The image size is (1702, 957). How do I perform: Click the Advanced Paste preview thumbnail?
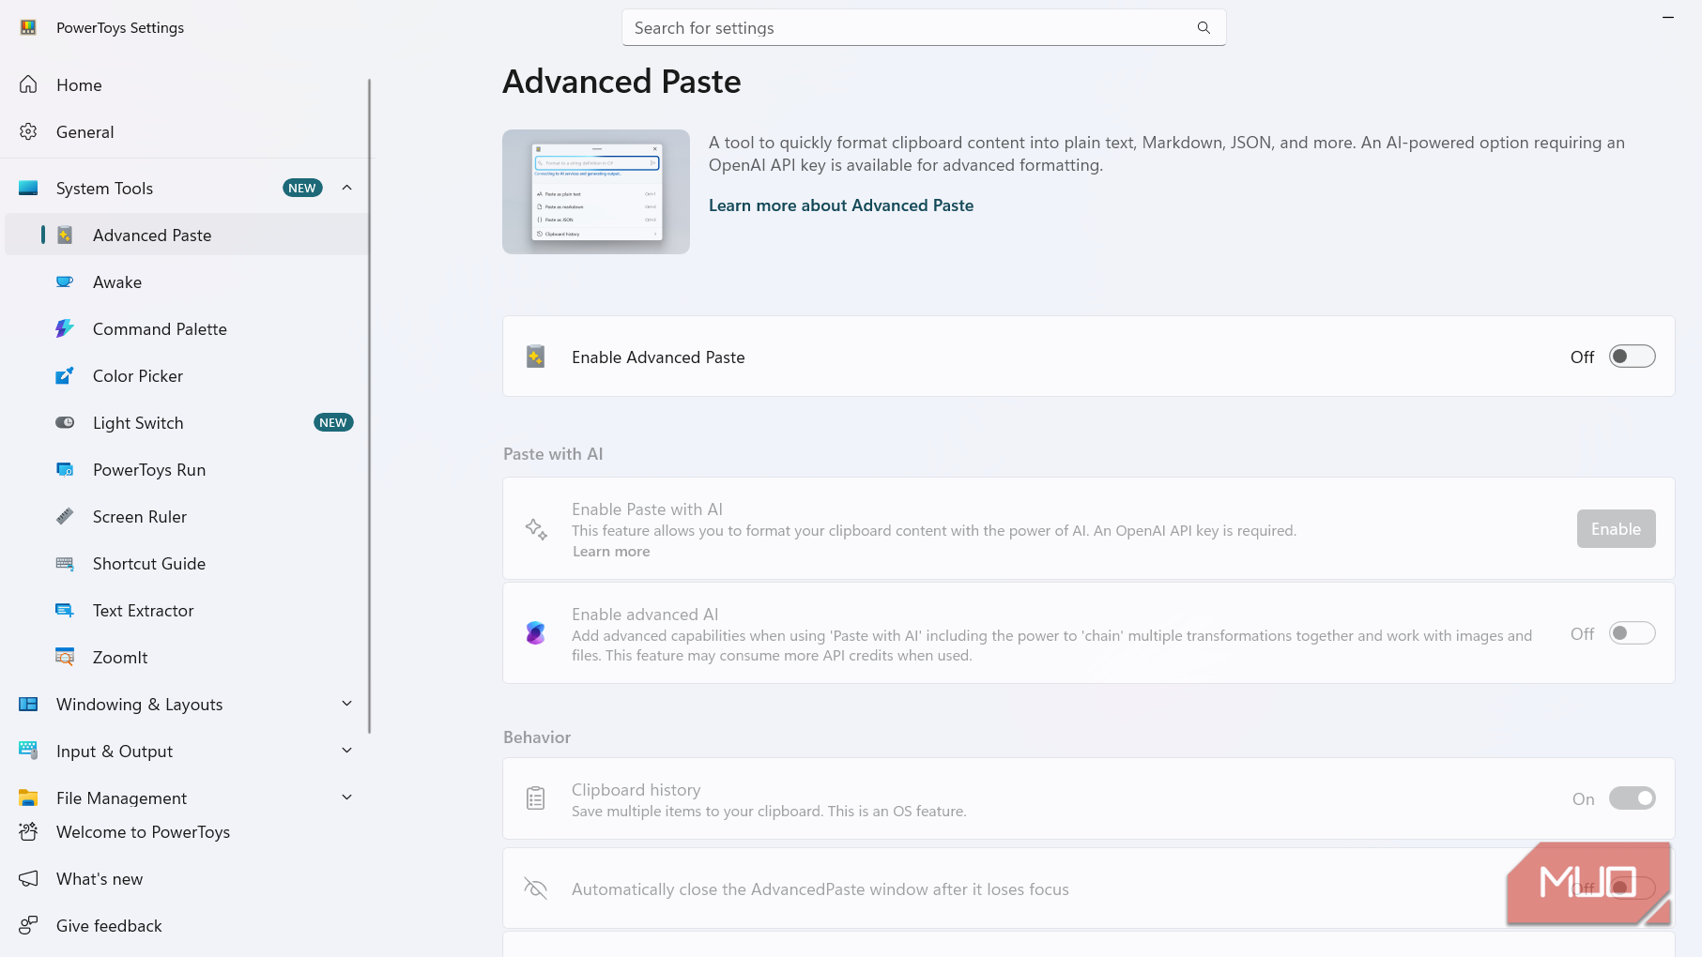pyautogui.click(x=596, y=191)
